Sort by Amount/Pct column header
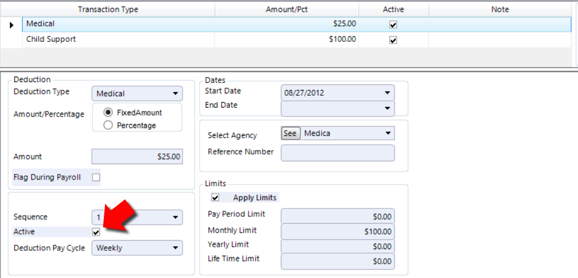This screenshot has height=278, width=578. [x=286, y=10]
